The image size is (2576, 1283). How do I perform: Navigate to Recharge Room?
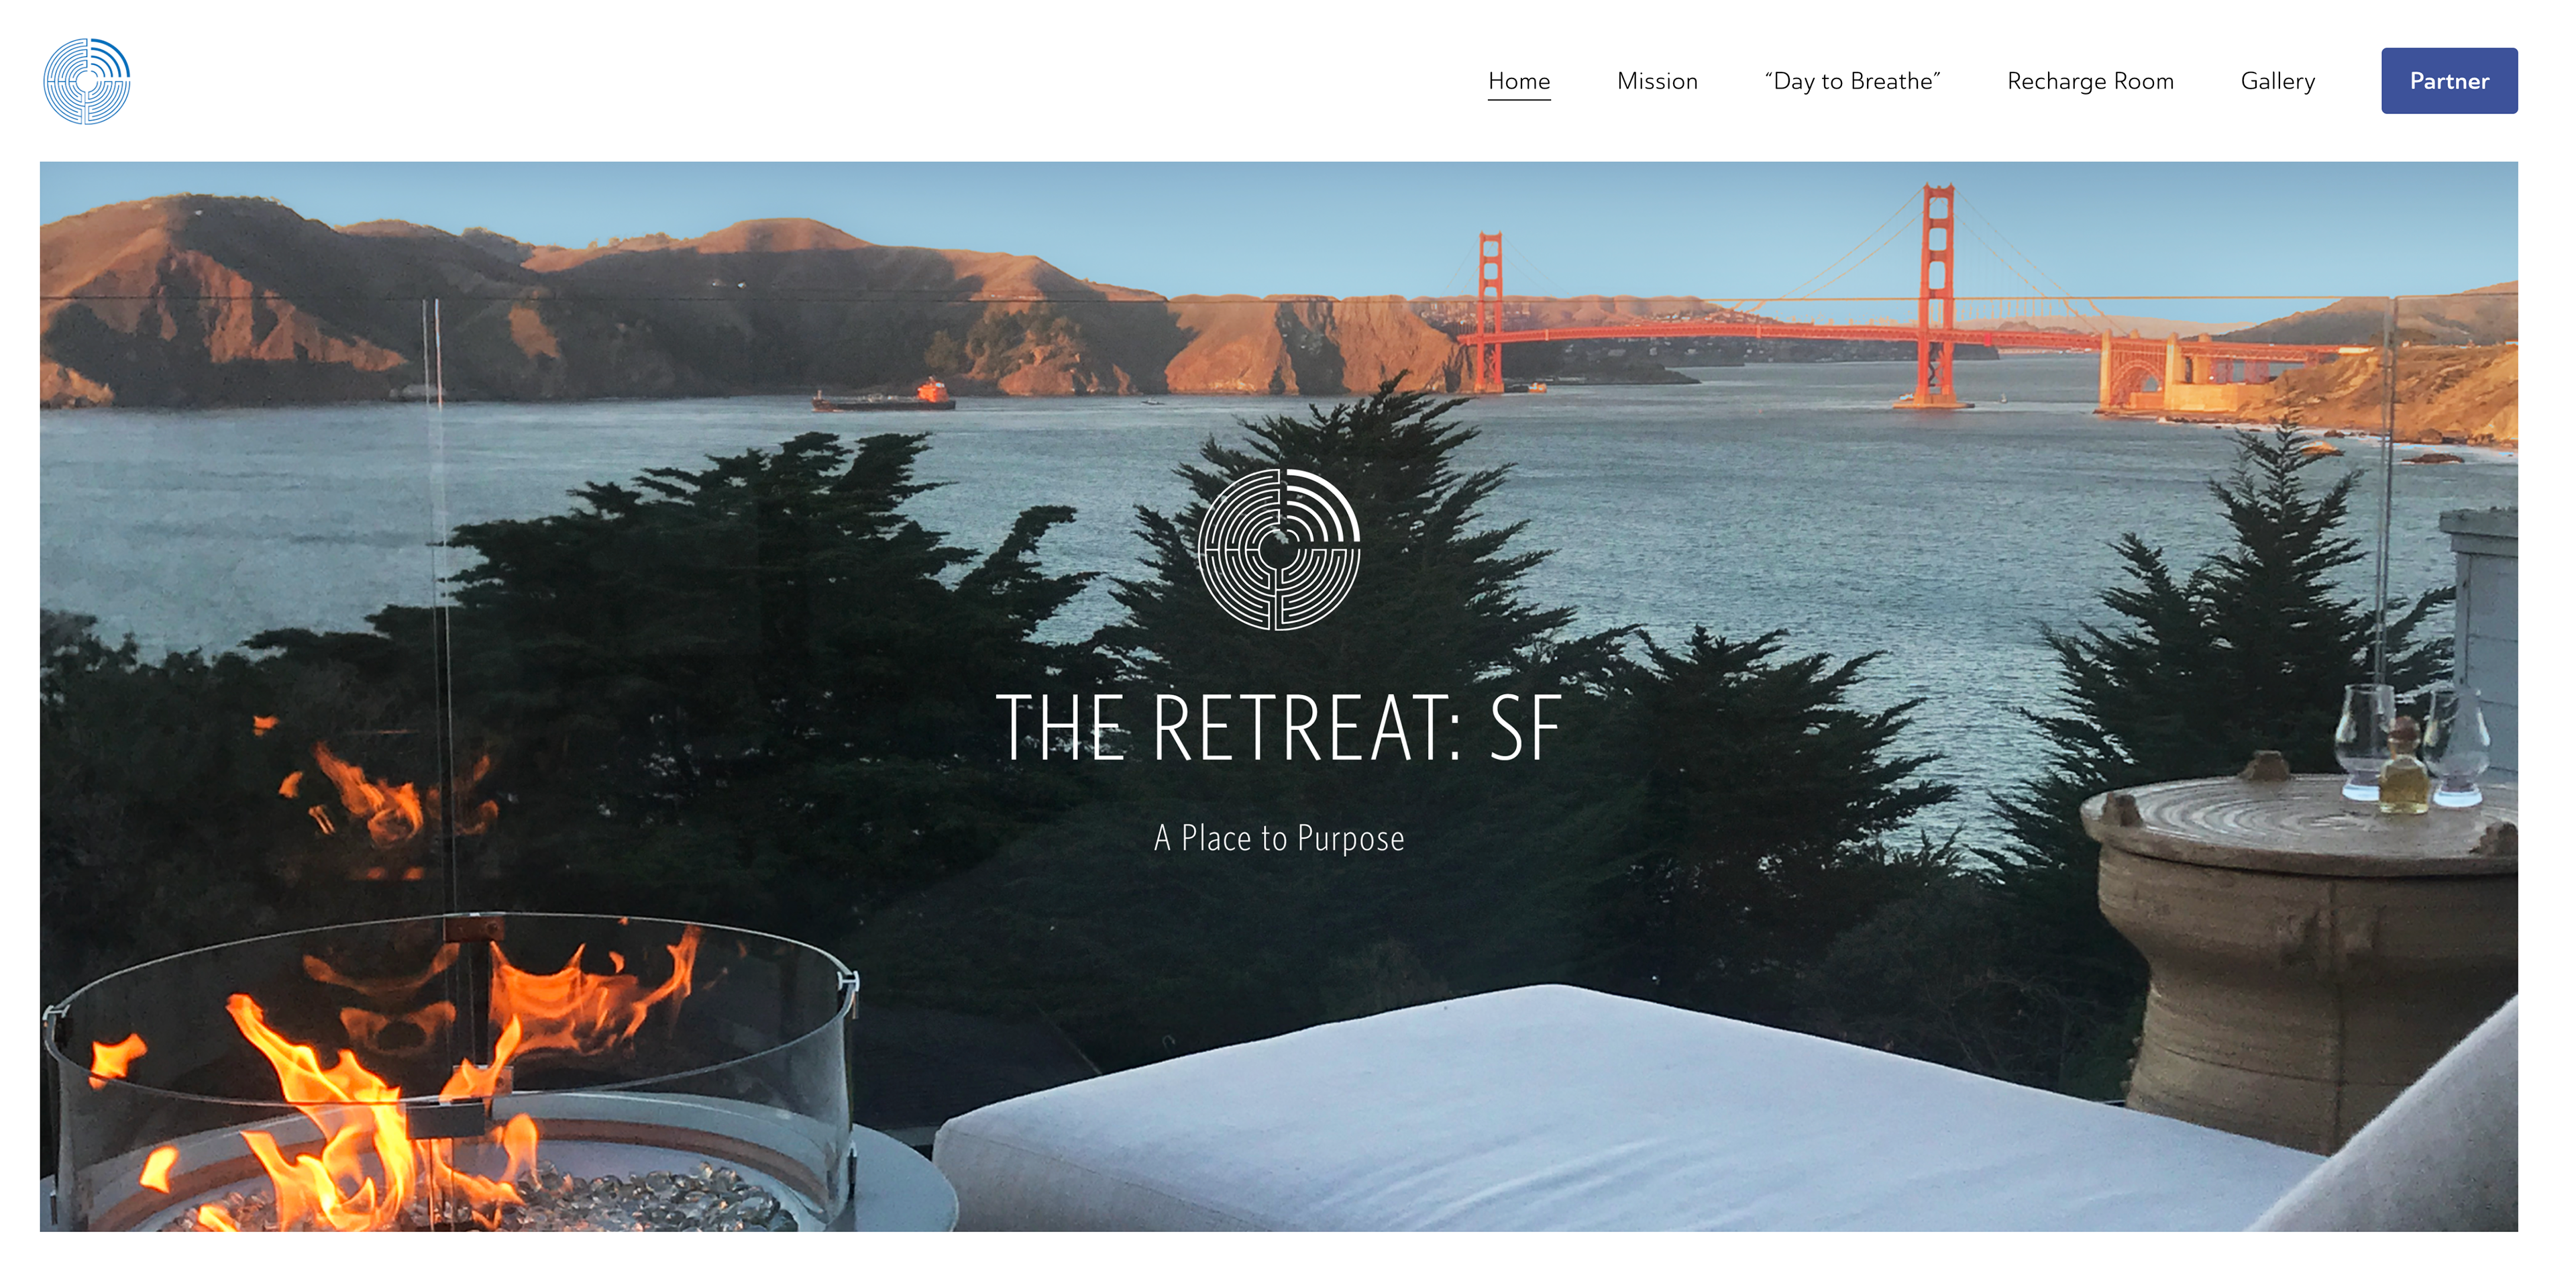pyautogui.click(x=2090, y=81)
